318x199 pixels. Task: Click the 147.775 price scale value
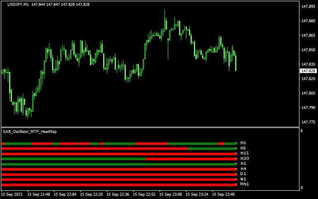pyautogui.click(x=308, y=122)
